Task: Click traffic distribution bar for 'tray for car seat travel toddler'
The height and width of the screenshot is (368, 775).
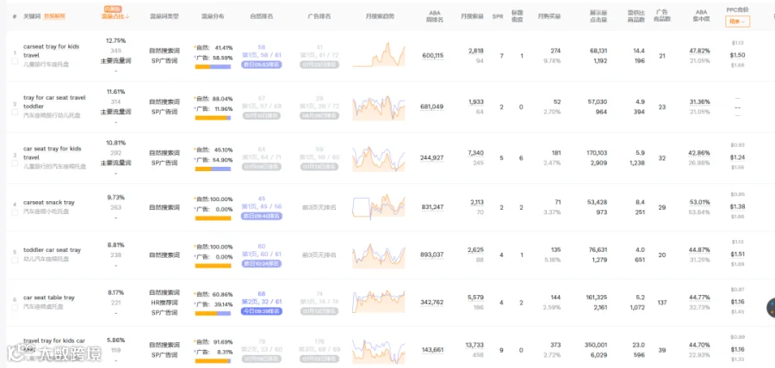Action: click(213, 118)
